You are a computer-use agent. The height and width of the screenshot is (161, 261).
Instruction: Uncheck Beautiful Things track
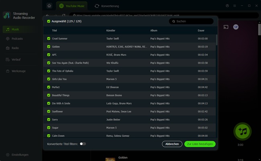coord(49,95)
